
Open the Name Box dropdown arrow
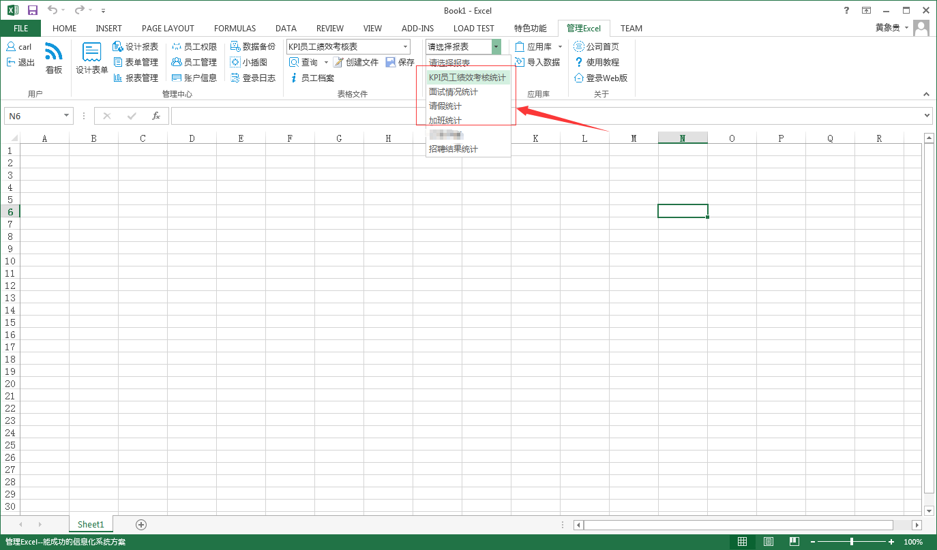pos(66,116)
